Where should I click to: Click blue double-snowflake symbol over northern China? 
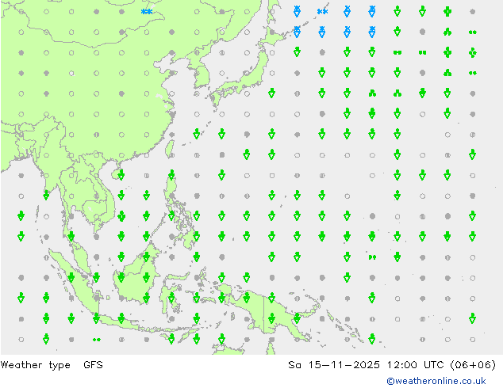tap(147, 12)
